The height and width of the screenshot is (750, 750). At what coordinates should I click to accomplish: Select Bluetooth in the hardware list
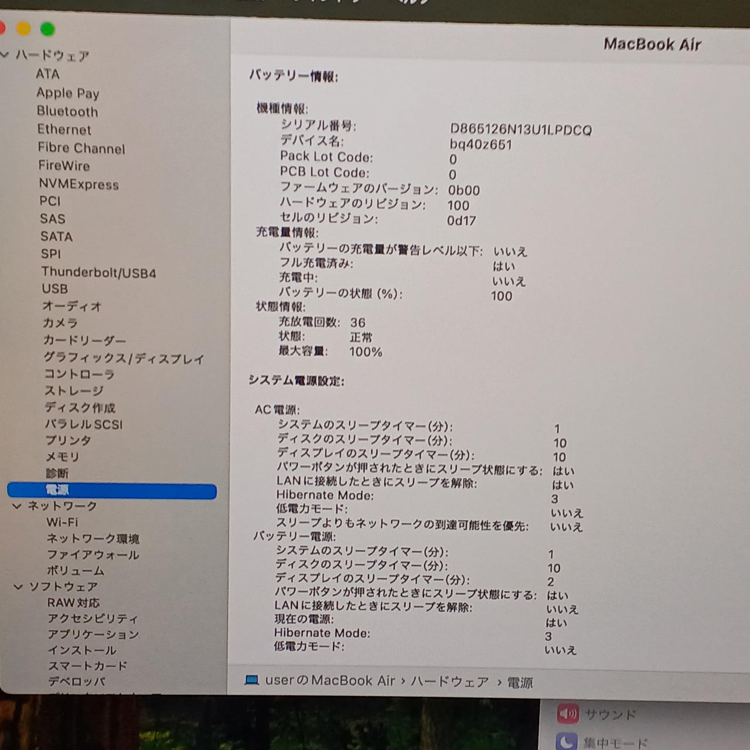click(x=67, y=111)
